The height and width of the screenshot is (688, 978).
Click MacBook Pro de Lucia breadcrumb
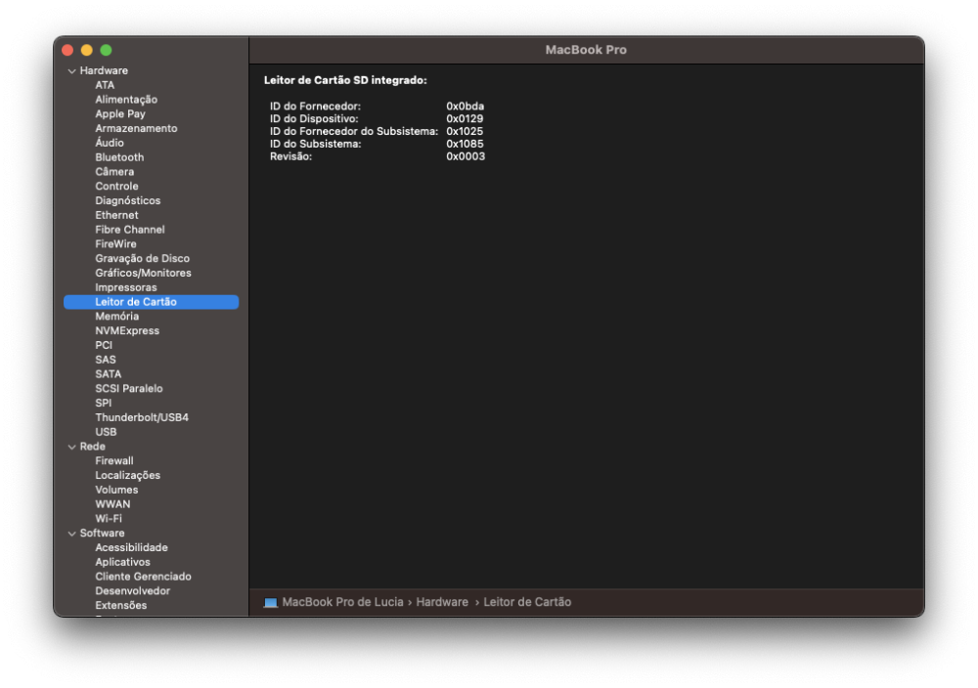[342, 602]
